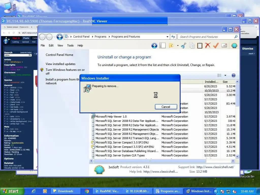Open the File menu
260x195 pixels.
click(x=43, y=45)
